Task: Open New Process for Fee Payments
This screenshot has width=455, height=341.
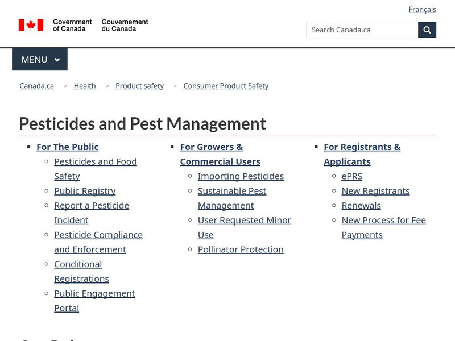Action: (383, 227)
